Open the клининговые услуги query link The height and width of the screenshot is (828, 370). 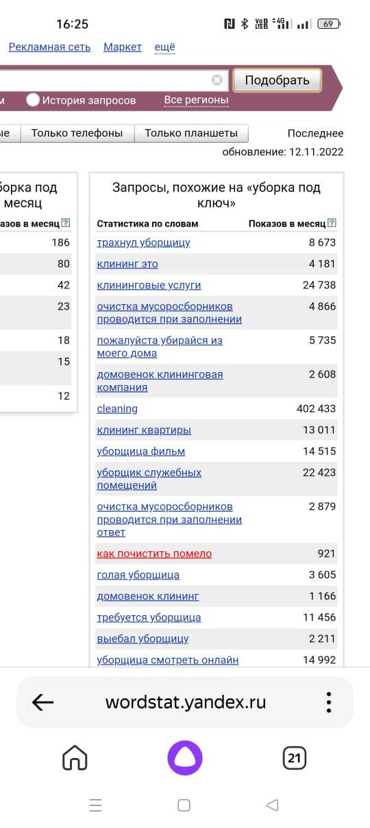pyautogui.click(x=149, y=285)
